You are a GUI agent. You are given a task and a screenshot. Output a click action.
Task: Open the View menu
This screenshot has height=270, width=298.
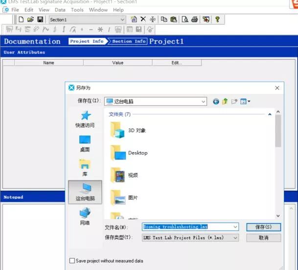coord(44,10)
